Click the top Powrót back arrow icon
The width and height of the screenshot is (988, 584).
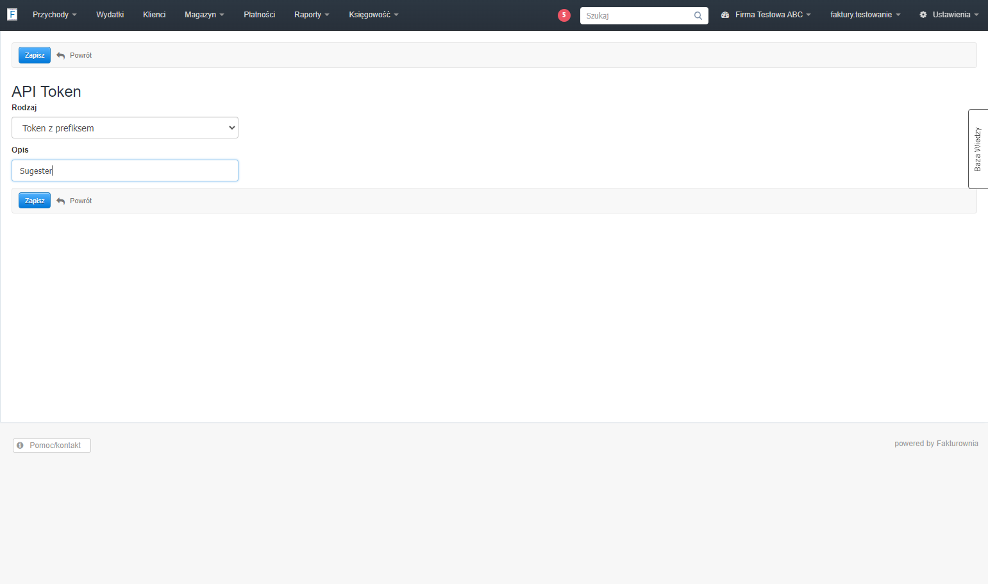click(61, 56)
